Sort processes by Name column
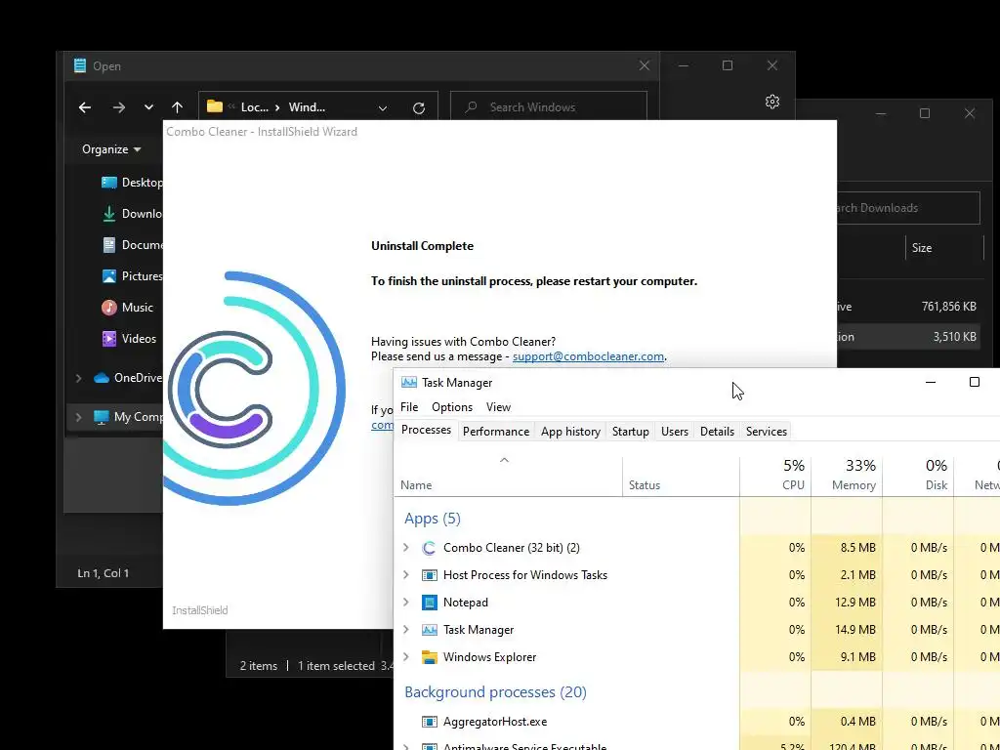 (x=508, y=475)
